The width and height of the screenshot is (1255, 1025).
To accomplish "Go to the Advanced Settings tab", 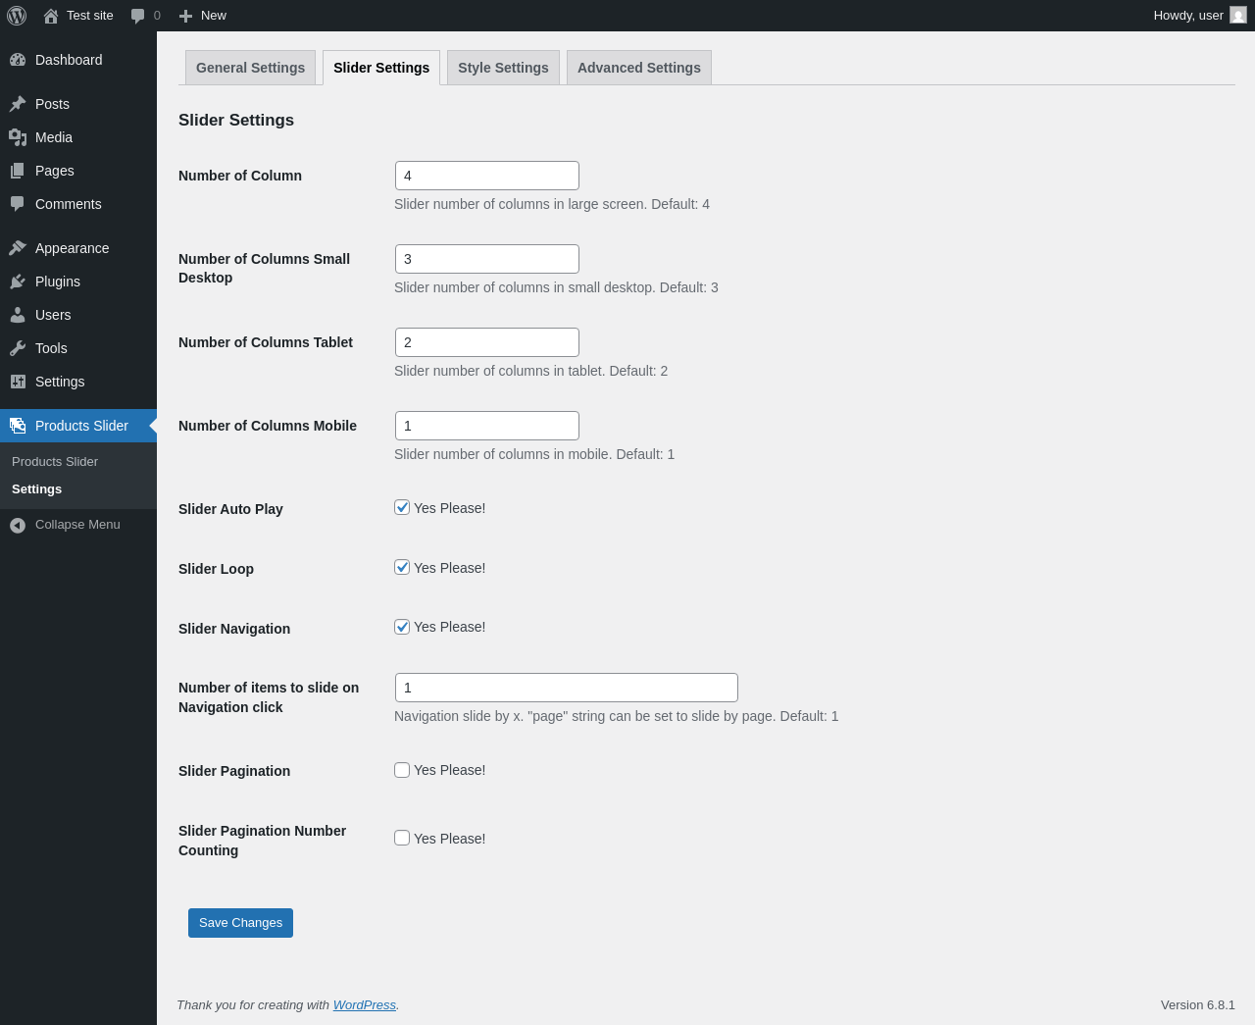I will pos(639,68).
